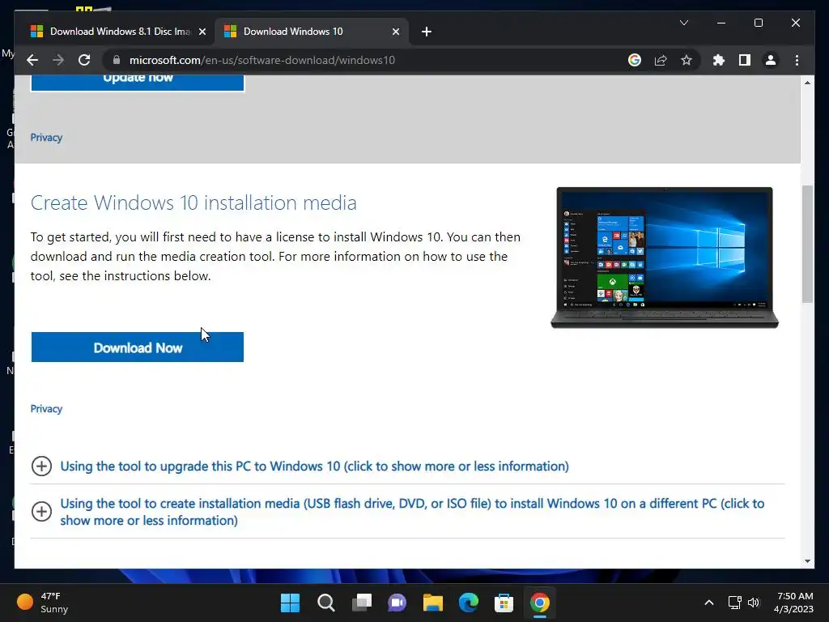
Task: Click the page vertical scrollbar thumb
Action: click(x=807, y=245)
